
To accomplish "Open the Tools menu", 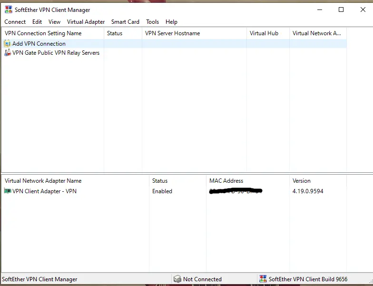I will point(152,22).
